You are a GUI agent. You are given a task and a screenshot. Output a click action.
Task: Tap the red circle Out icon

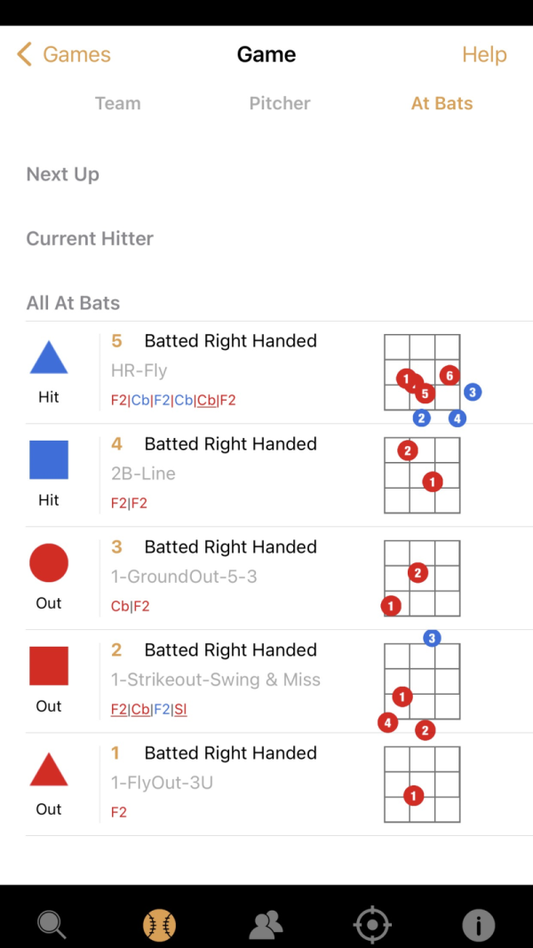49,563
